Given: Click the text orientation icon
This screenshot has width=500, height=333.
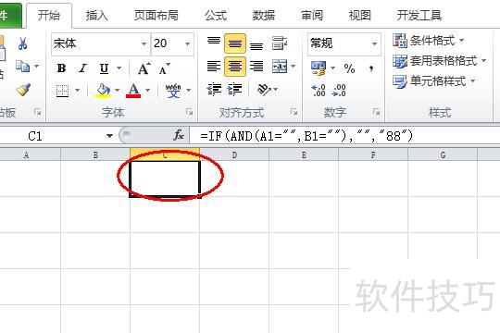Looking at the screenshot, I should coord(264,90).
